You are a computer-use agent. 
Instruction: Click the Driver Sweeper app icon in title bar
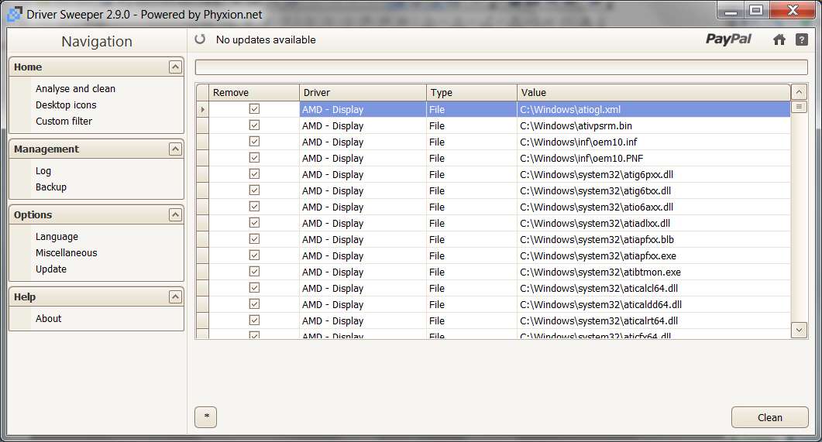[15, 14]
